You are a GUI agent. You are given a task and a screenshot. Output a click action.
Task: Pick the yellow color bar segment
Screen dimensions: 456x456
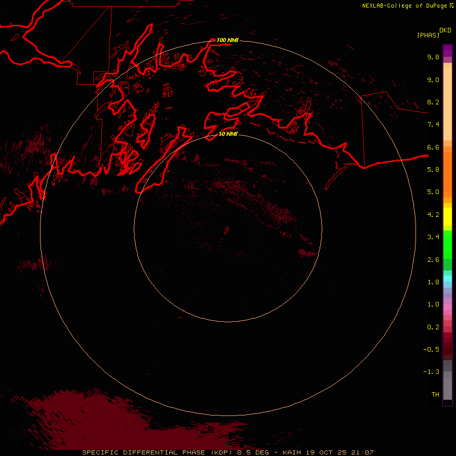pyautogui.click(x=447, y=217)
